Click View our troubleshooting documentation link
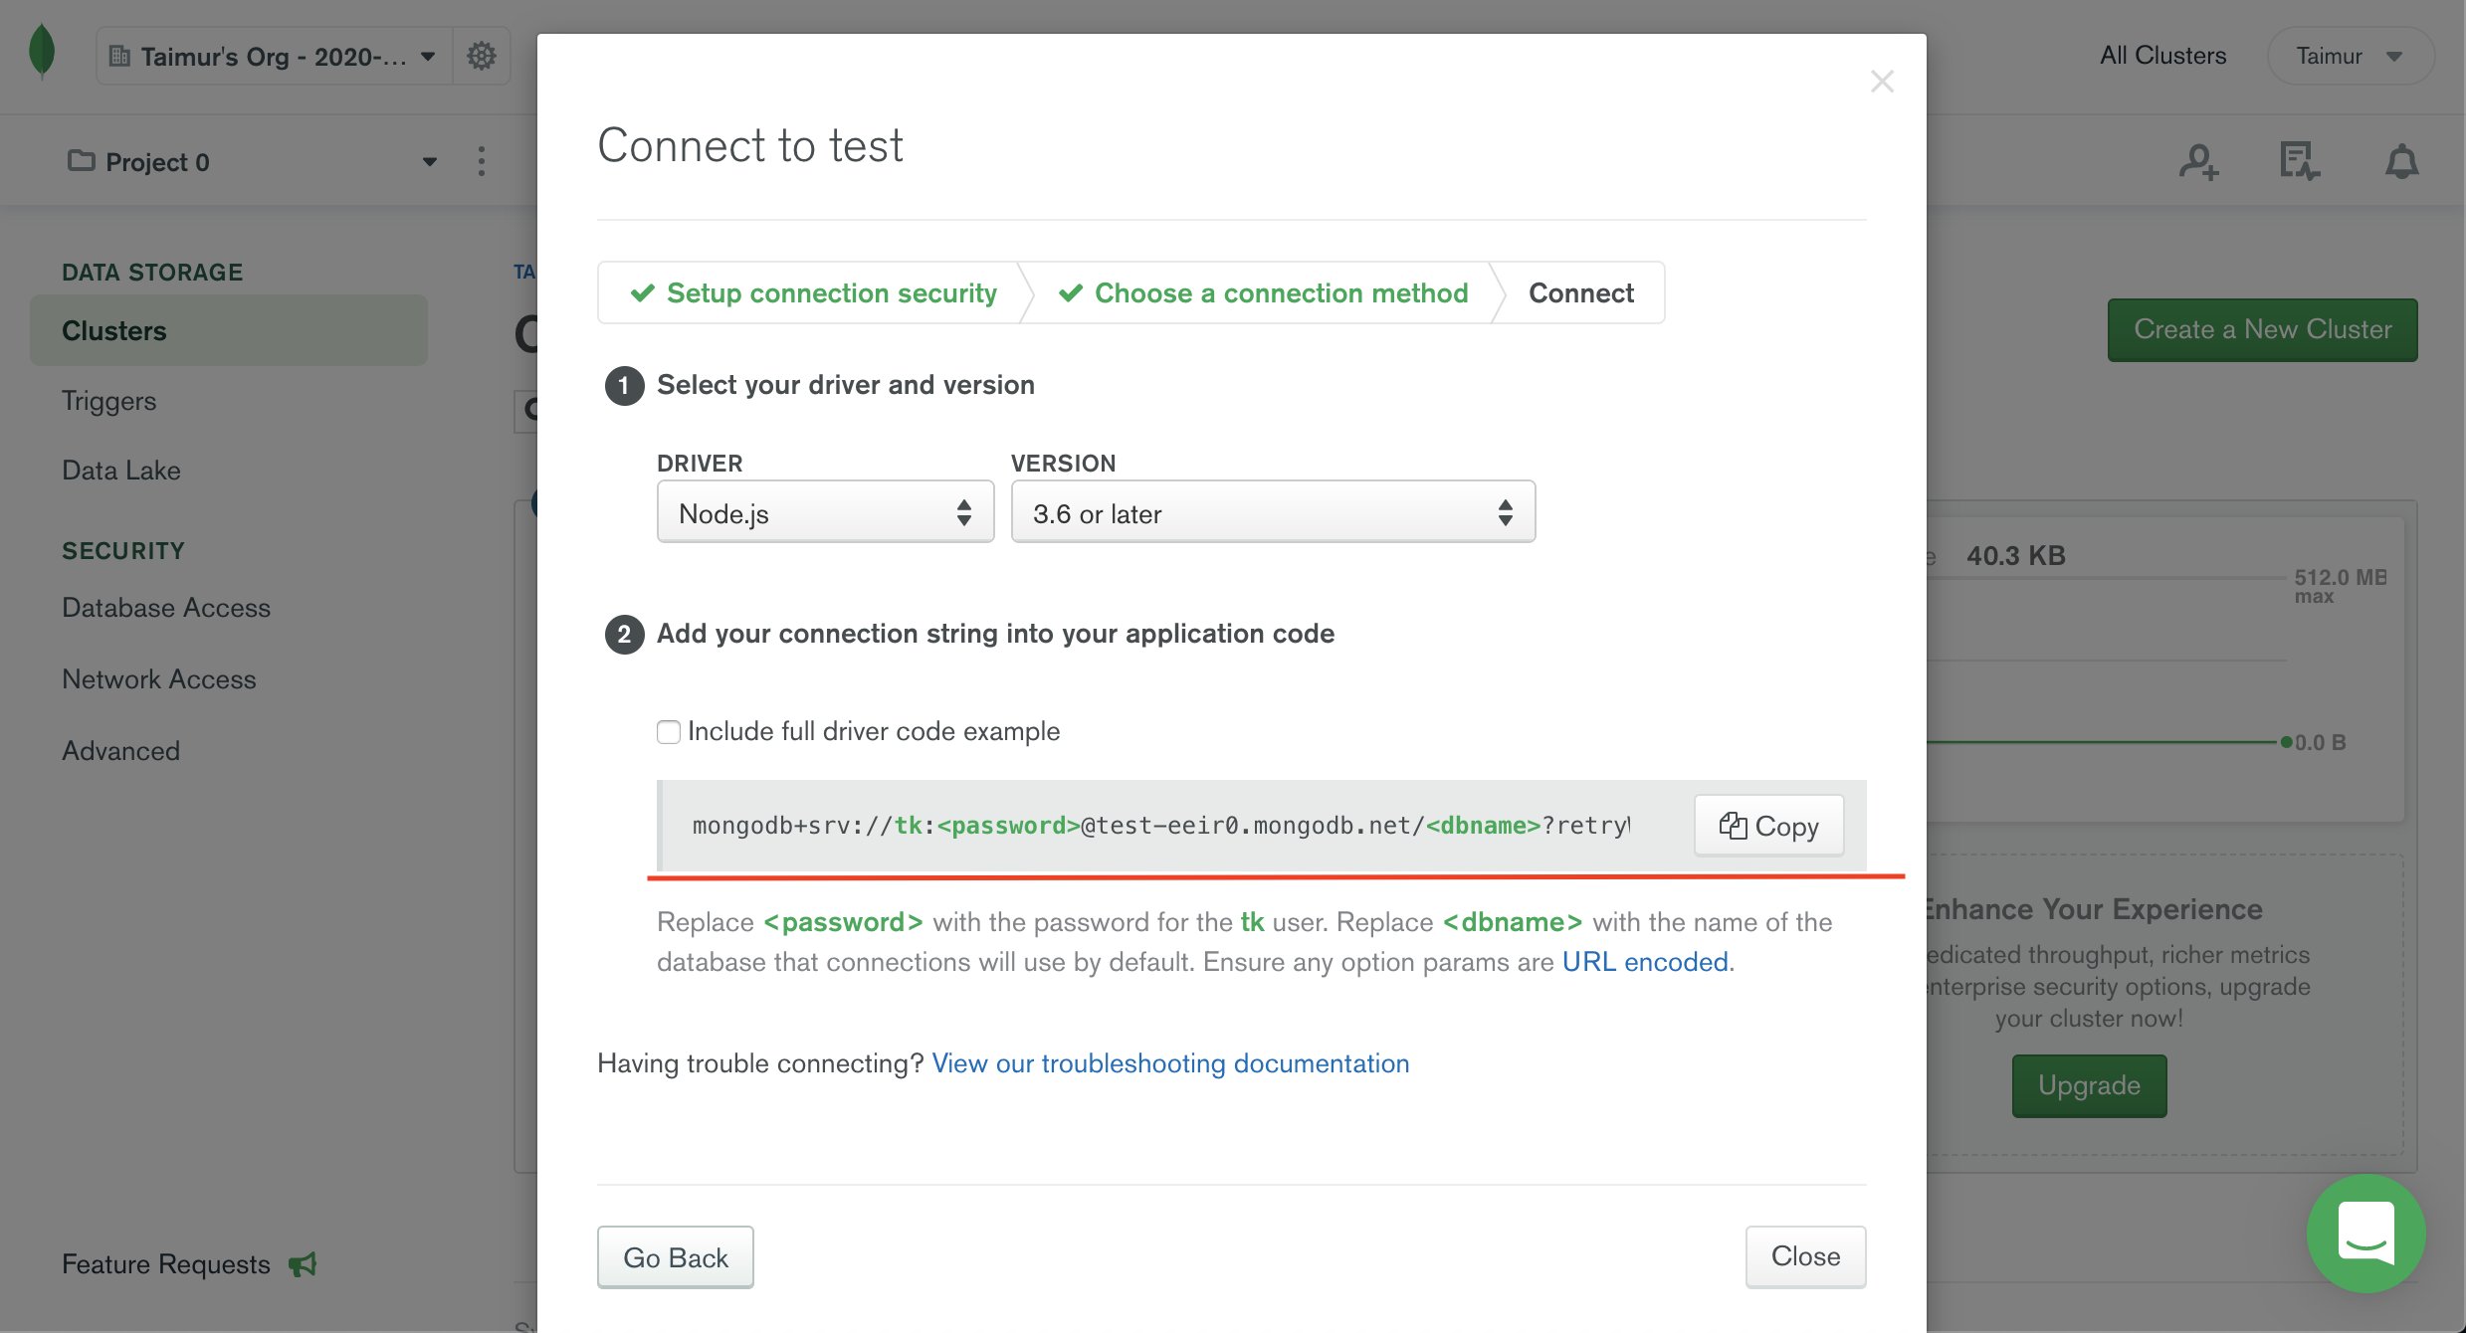This screenshot has height=1333, width=2466. click(1169, 1060)
